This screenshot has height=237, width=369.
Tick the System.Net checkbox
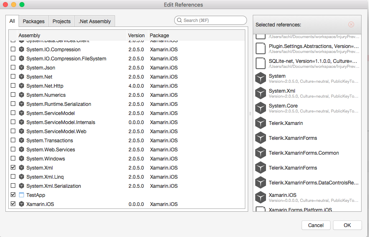[13, 77]
